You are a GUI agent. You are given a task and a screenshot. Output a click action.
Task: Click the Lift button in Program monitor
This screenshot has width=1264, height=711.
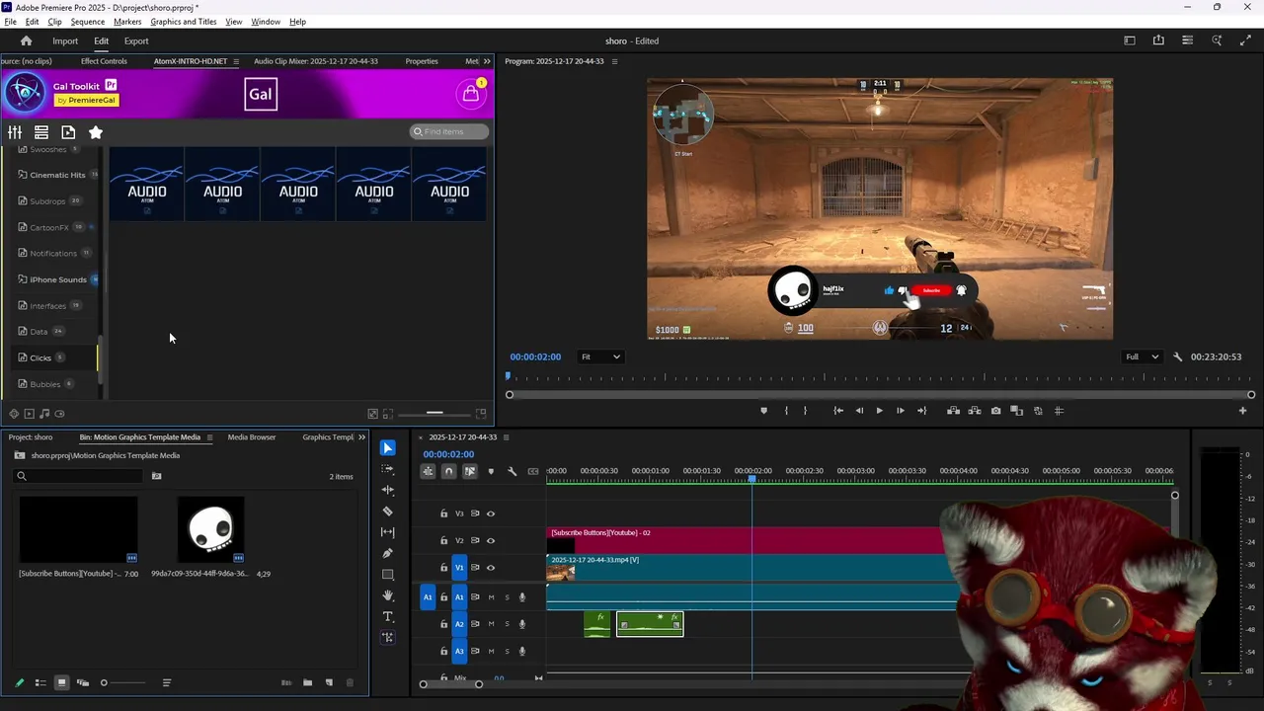pos(953,411)
